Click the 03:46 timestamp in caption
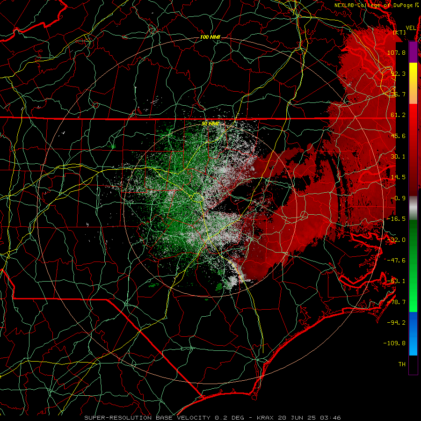The width and height of the screenshot is (421, 421). pyautogui.click(x=331, y=418)
